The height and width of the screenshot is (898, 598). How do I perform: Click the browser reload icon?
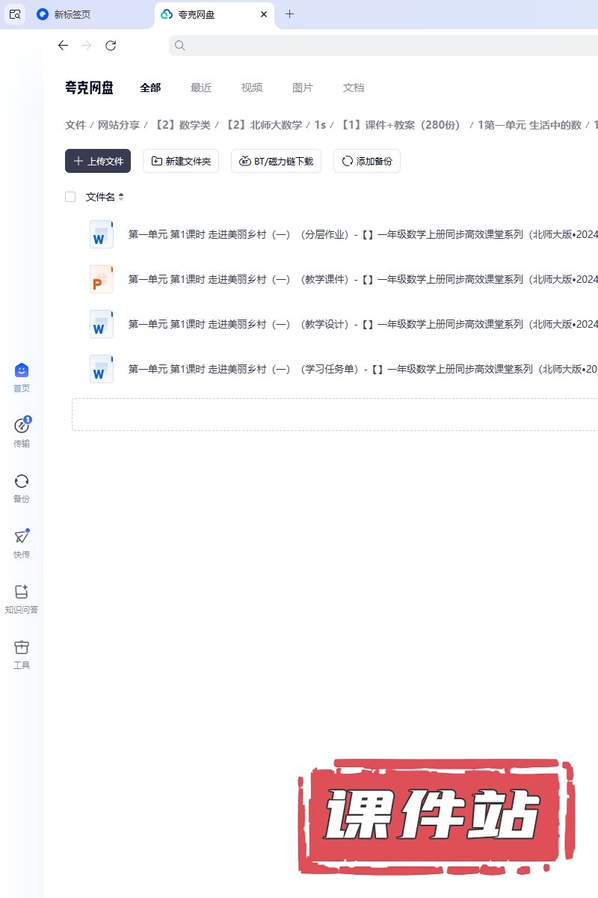coord(111,46)
